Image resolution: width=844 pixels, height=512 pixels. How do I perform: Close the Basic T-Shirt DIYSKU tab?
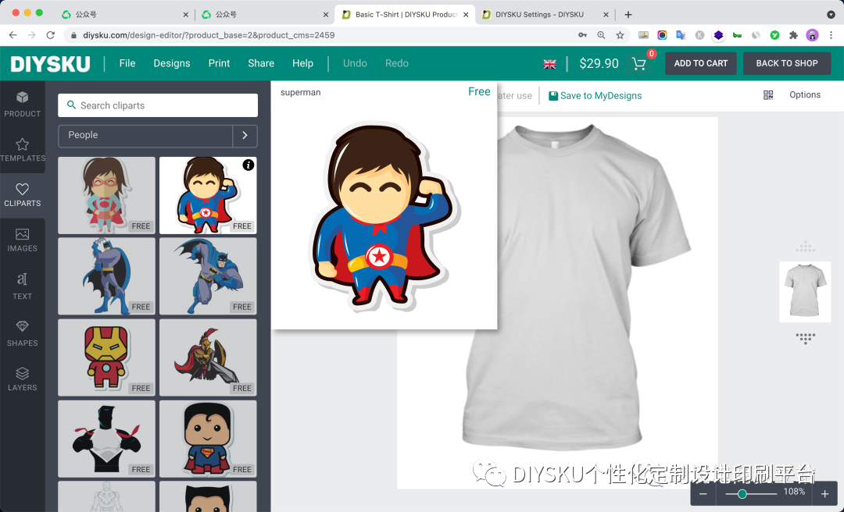click(466, 15)
